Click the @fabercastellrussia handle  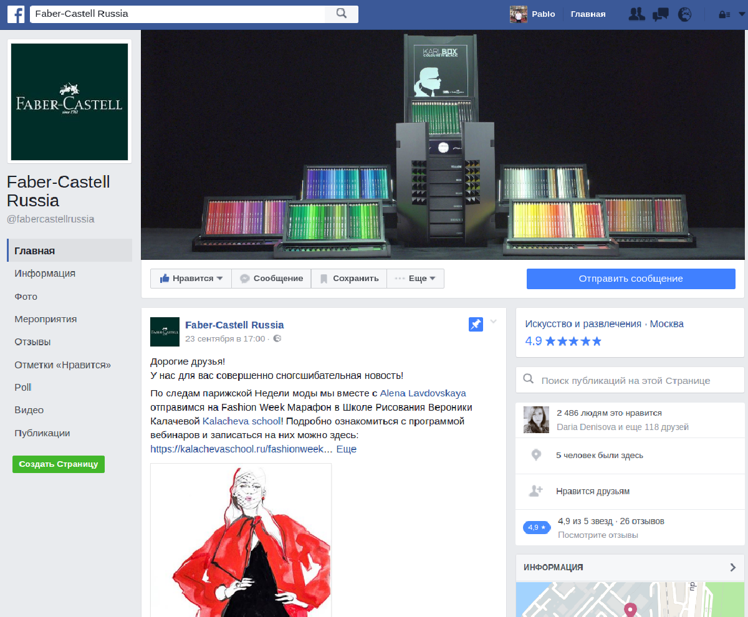click(x=50, y=219)
